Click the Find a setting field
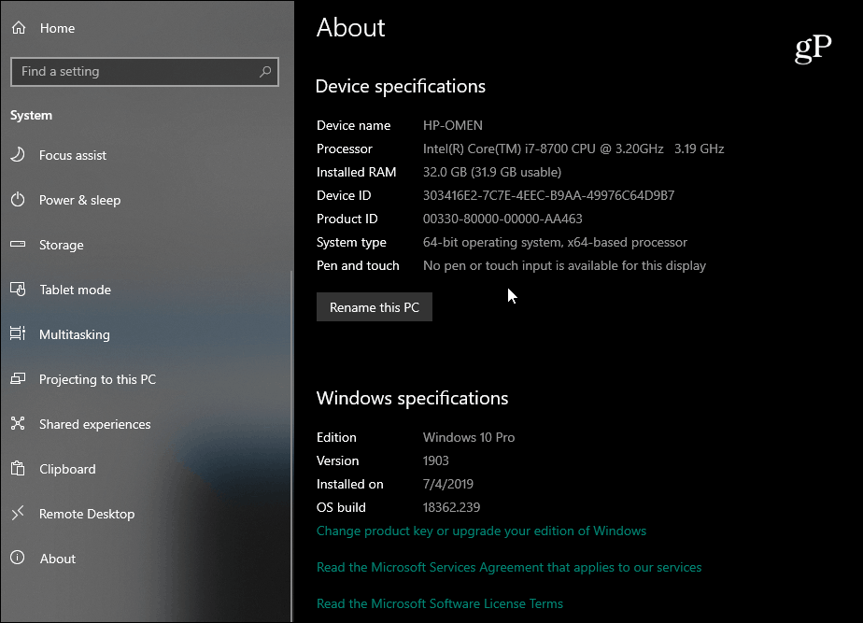863x623 pixels. (144, 72)
